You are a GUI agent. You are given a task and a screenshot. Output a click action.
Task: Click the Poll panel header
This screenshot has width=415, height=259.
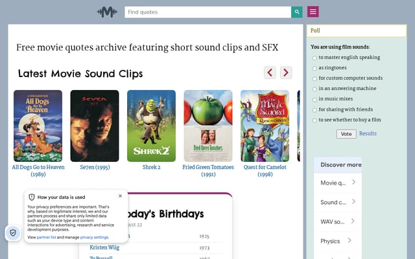click(x=357, y=30)
